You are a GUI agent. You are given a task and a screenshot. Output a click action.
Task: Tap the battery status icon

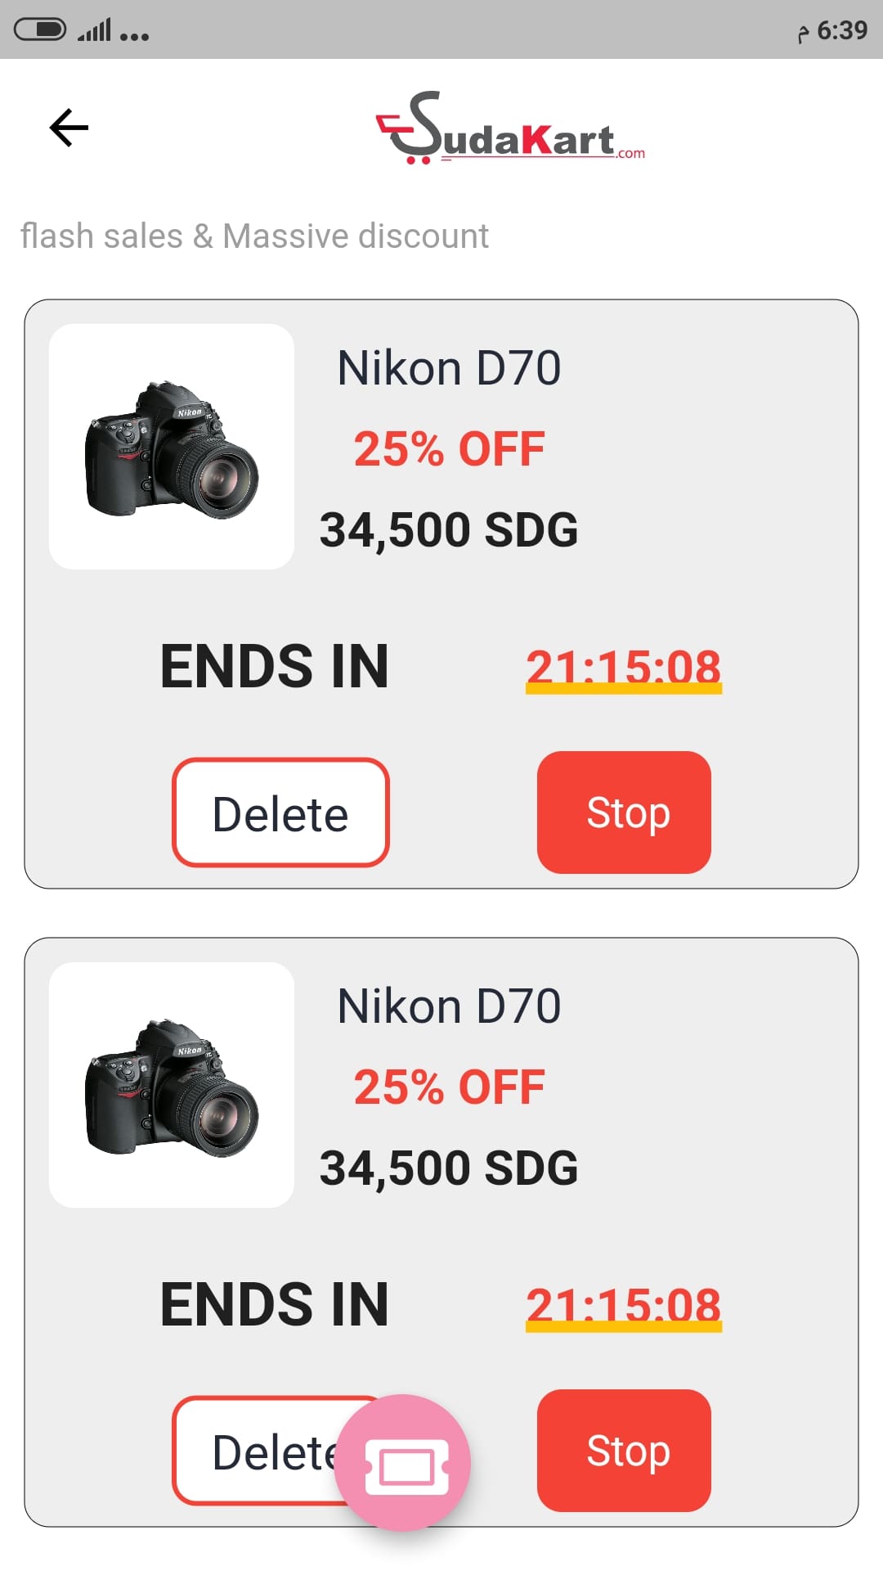coord(40,30)
